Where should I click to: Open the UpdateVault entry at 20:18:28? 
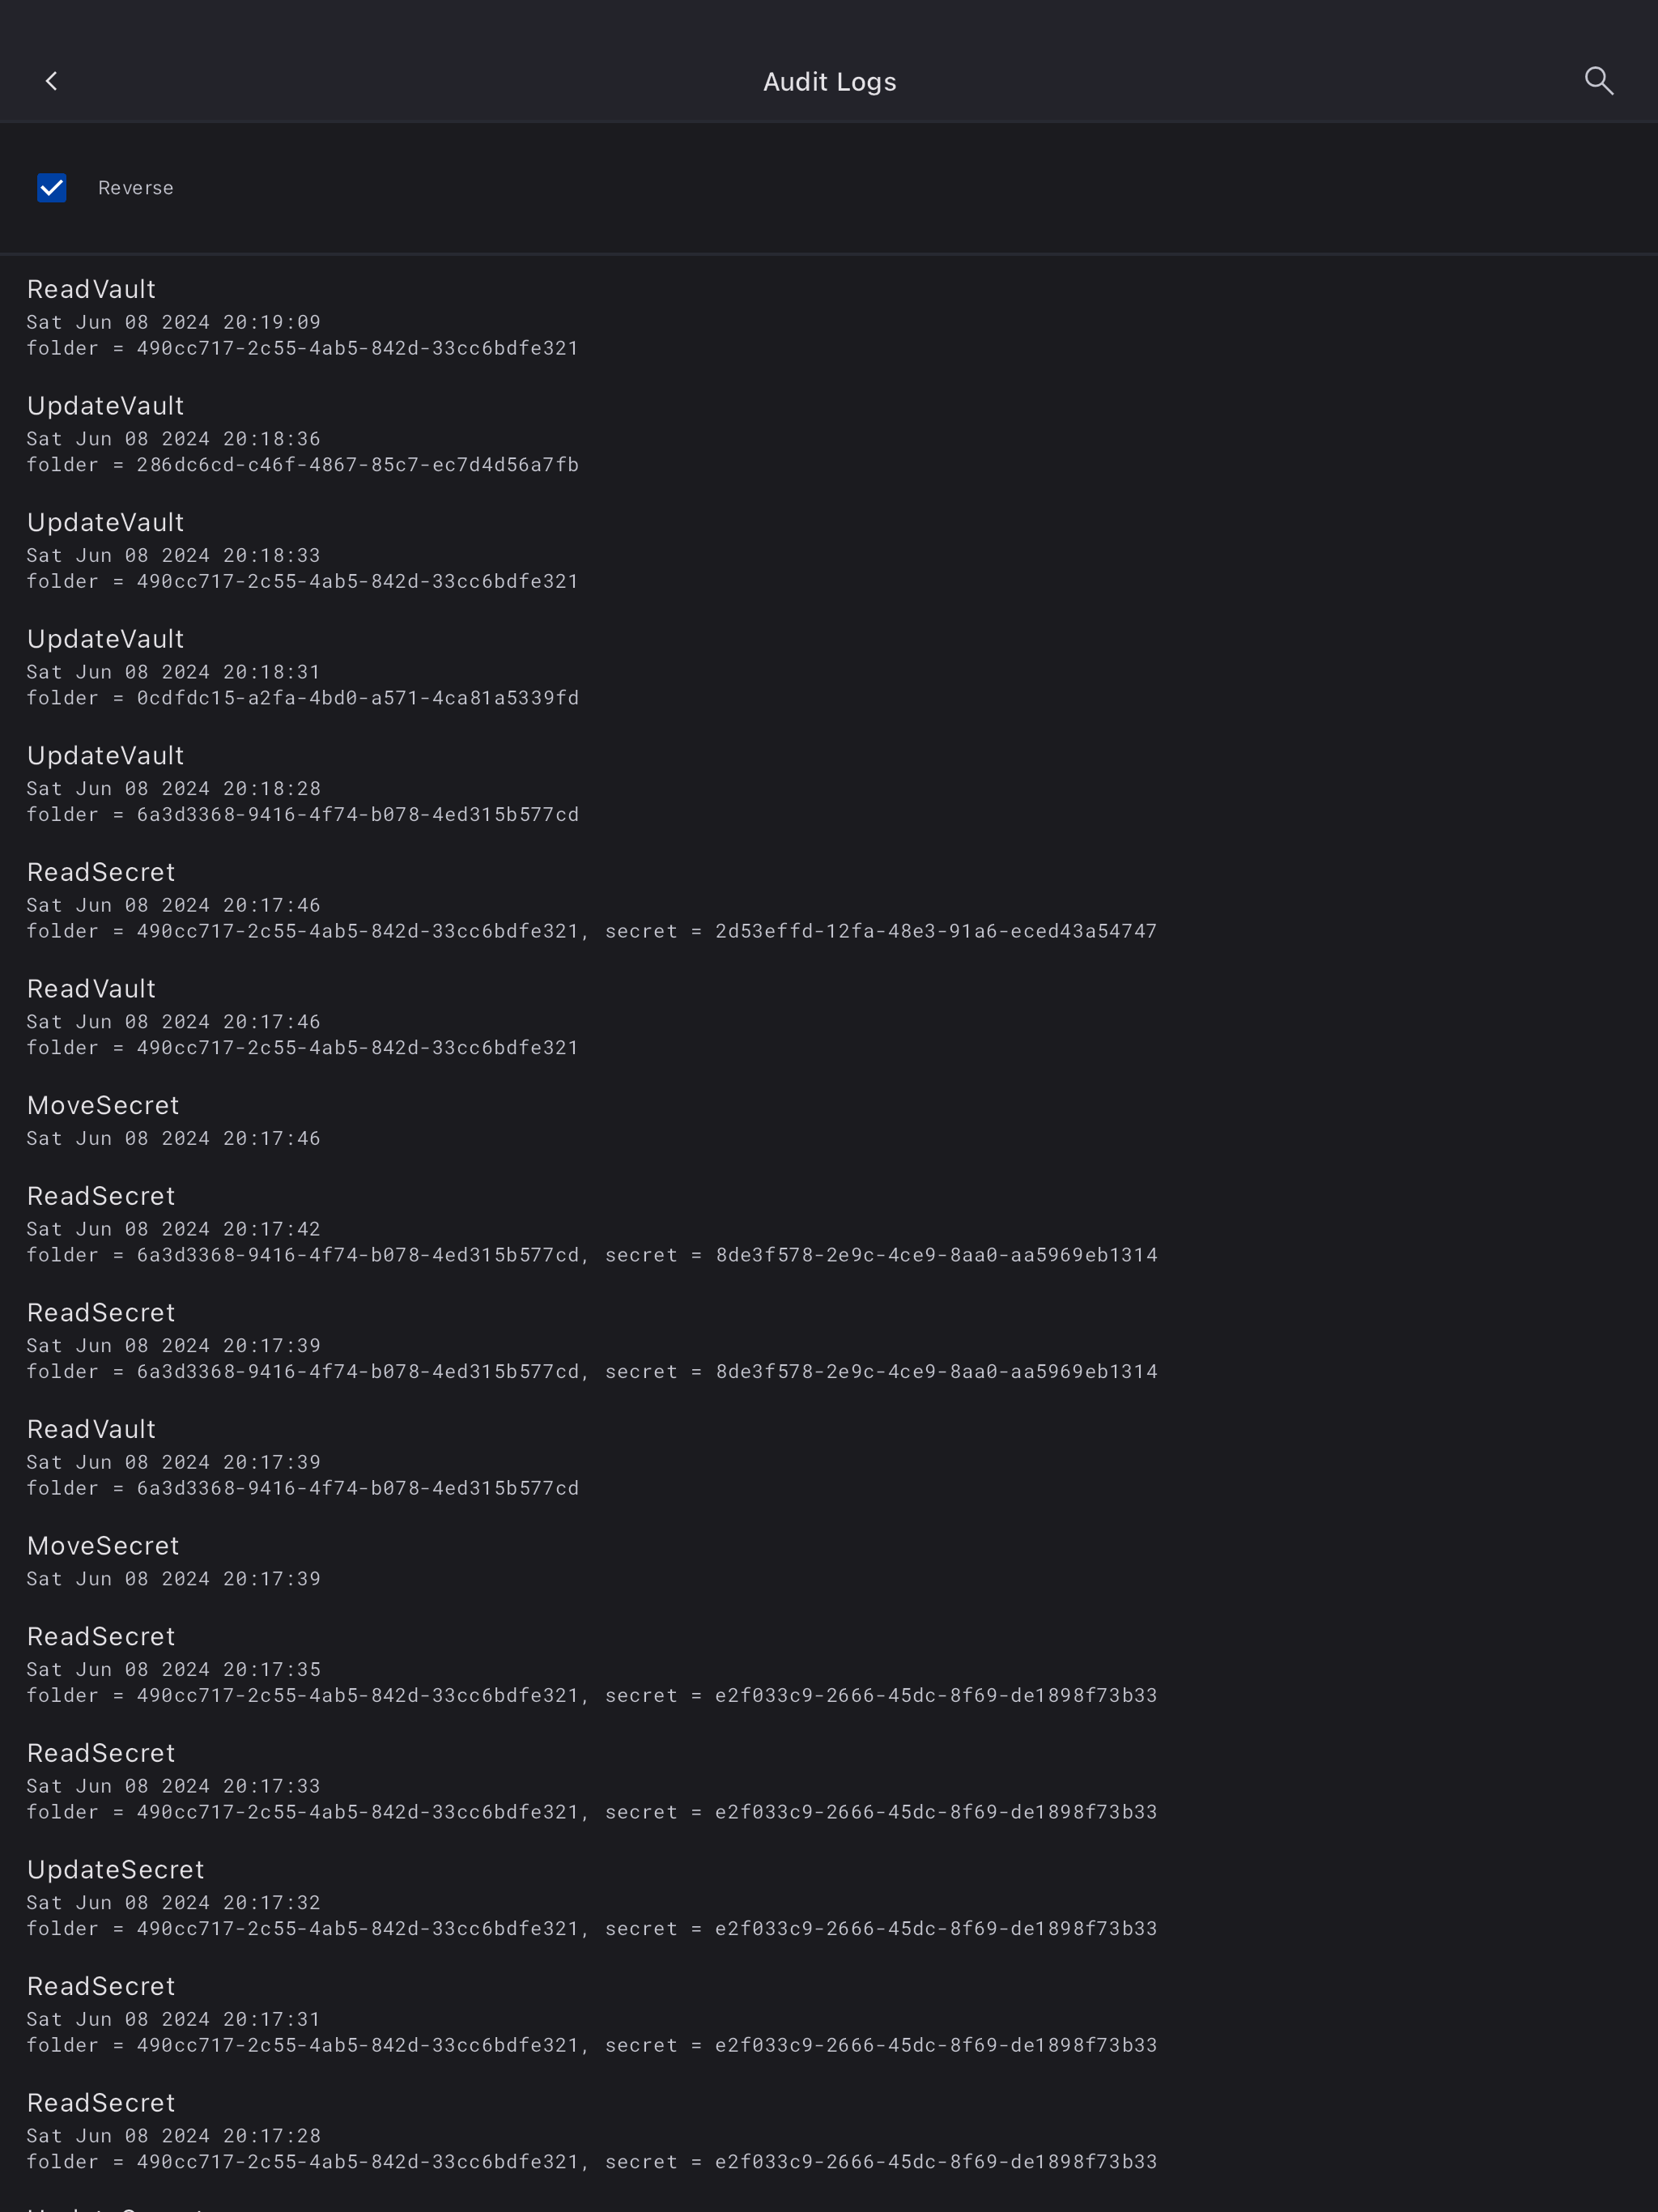(x=300, y=785)
